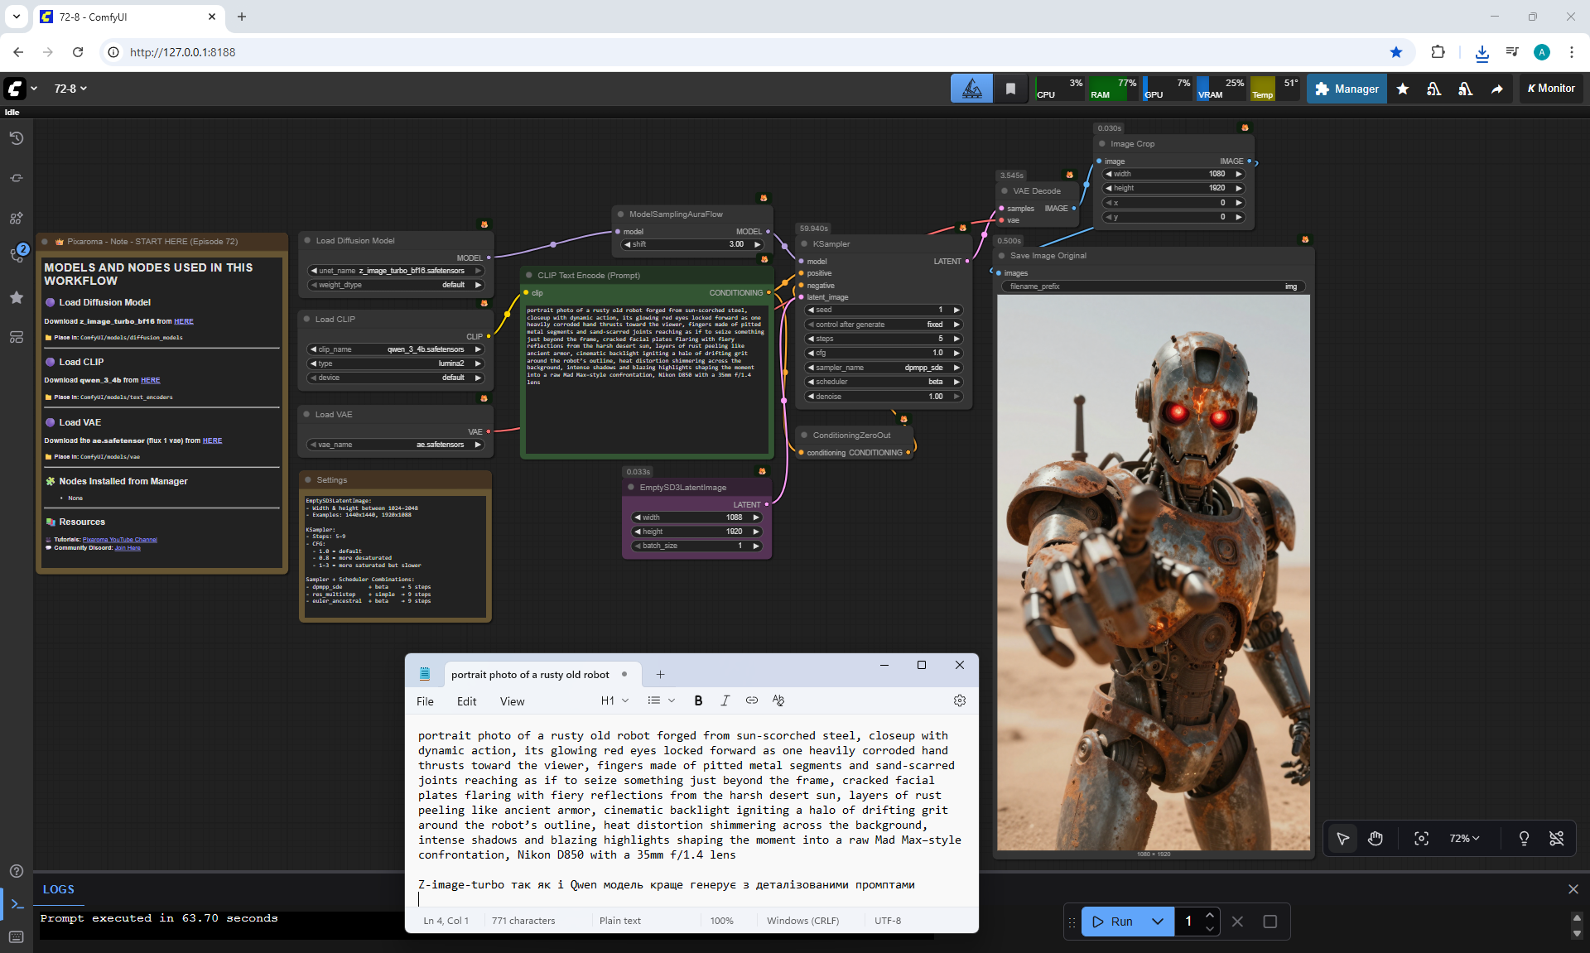
Task: Click the share arrow icon
Action: tap(1497, 89)
